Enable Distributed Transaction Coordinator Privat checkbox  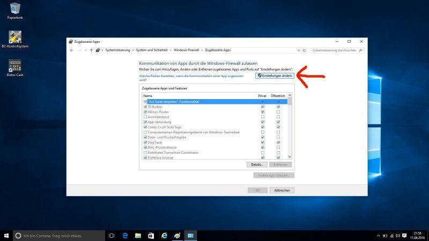click(263, 153)
